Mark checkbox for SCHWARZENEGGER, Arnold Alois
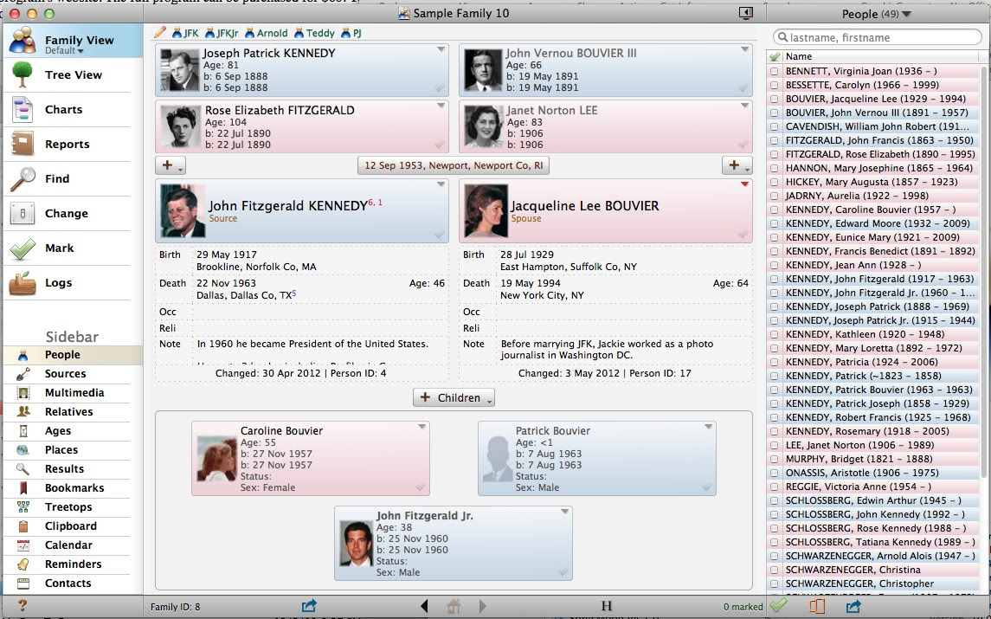 775,557
